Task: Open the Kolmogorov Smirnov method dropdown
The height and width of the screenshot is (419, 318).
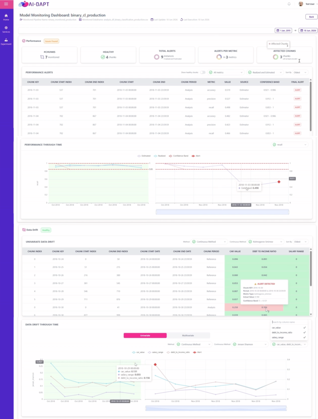Action: pyautogui.click(x=265, y=242)
